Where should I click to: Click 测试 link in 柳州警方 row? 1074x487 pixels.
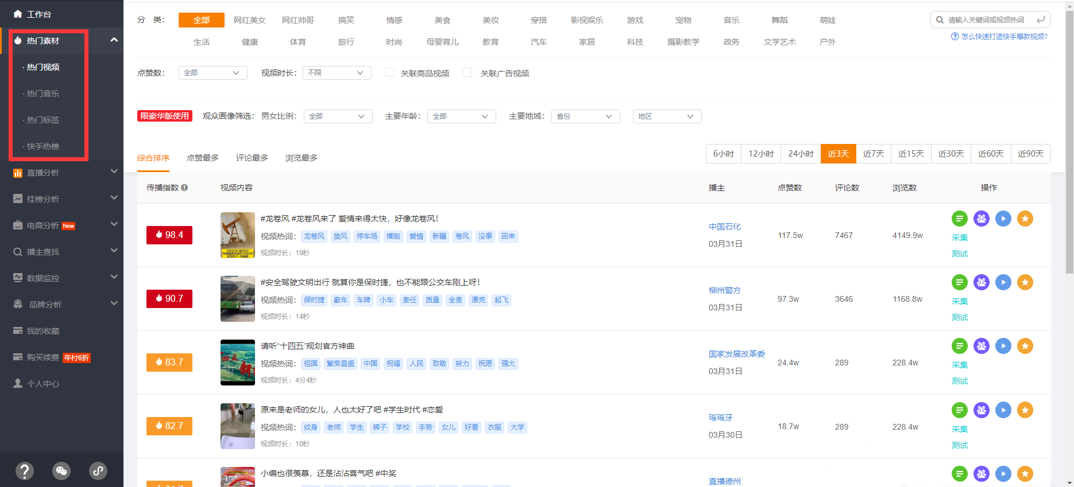point(960,317)
